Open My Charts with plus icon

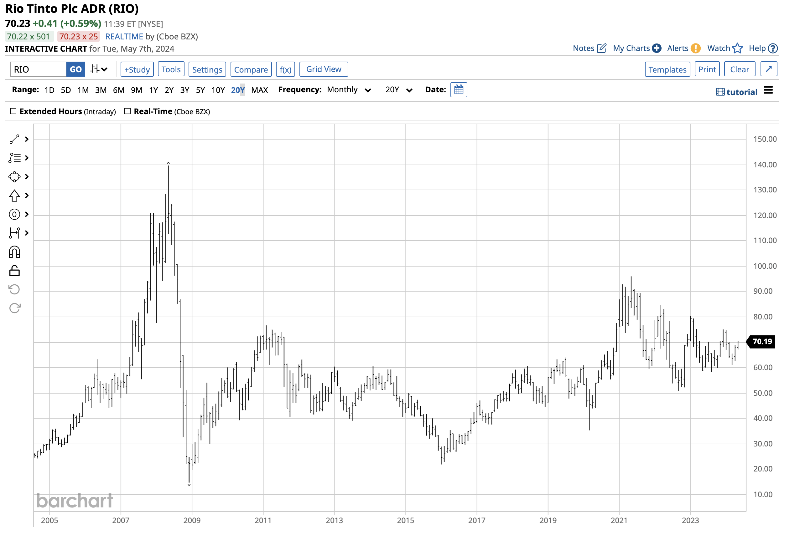657,48
